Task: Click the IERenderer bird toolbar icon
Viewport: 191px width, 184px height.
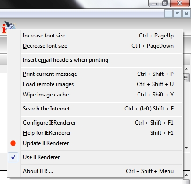Action: (9, 27)
